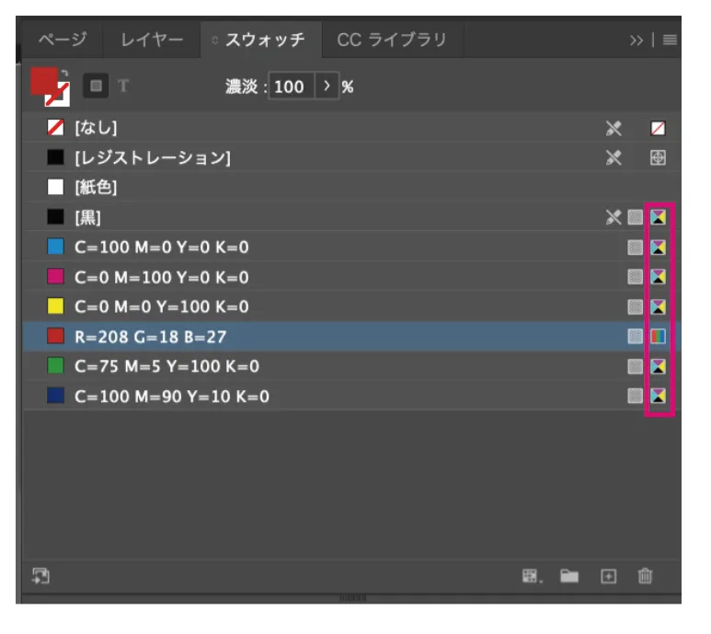Click registration target icon on レジストレーション row
Image resolution: width=711 pixels, height=634 pixels.
[x=658, y=157]
